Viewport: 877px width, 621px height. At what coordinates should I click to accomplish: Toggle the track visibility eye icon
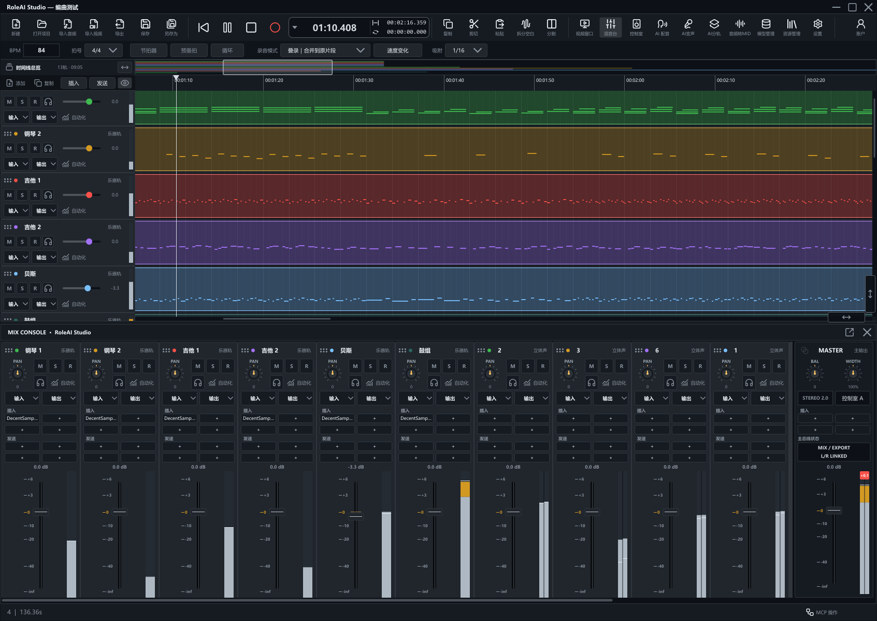(x=125, y=83)
